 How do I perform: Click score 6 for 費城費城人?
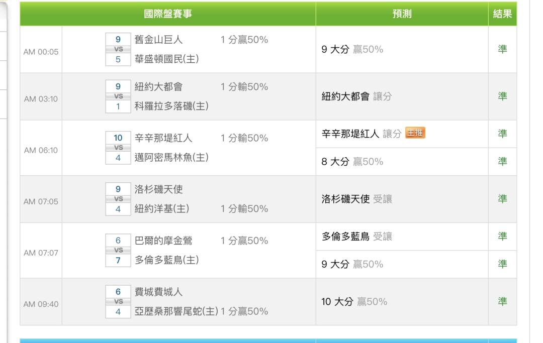coord(118,291)
